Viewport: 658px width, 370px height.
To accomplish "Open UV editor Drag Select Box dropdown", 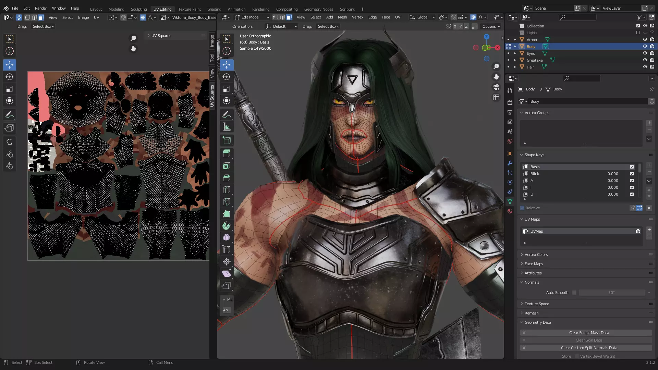I will 43,26.
